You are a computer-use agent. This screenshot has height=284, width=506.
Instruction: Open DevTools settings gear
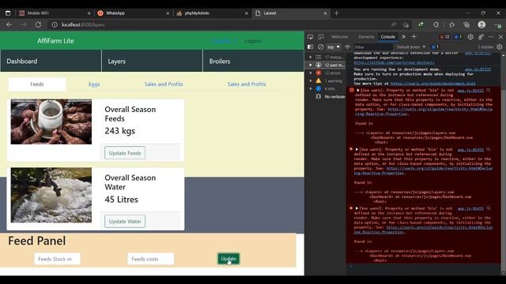470,37
